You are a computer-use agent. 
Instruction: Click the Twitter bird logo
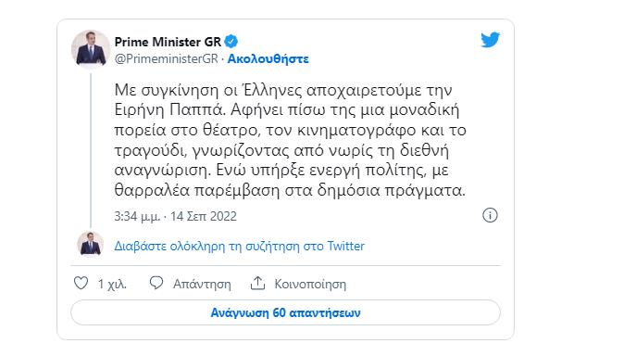(x=490, y=40)
